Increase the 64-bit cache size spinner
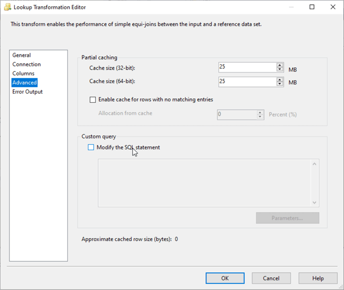344x290 pixels. tap(280, 79)
